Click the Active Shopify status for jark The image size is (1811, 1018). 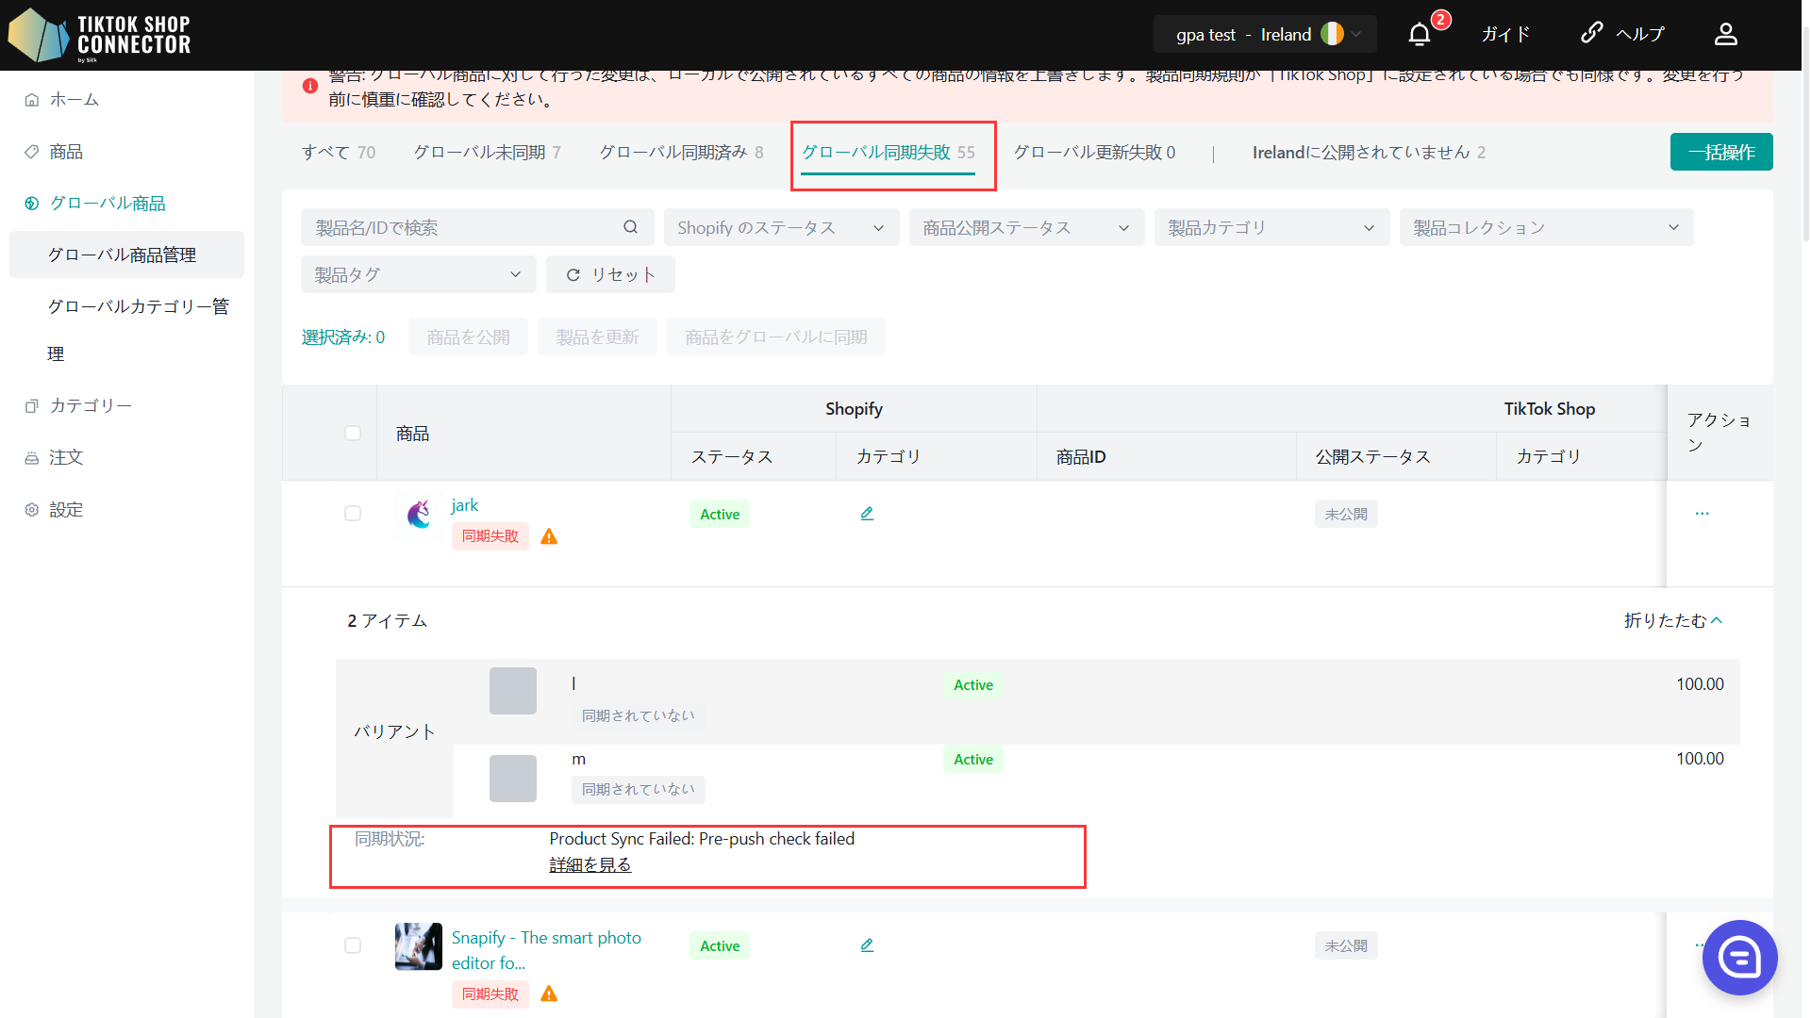point(720,514)
